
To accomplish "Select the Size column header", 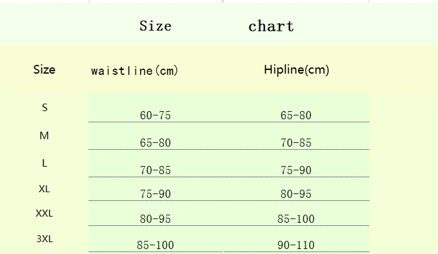I will pos(44,69).
